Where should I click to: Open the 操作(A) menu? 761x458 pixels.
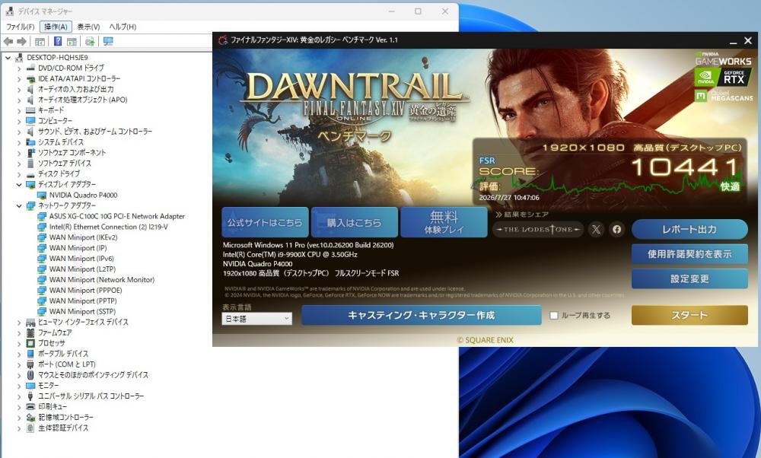(56, 27)
